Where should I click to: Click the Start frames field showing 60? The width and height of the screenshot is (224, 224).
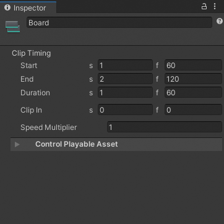193,66
